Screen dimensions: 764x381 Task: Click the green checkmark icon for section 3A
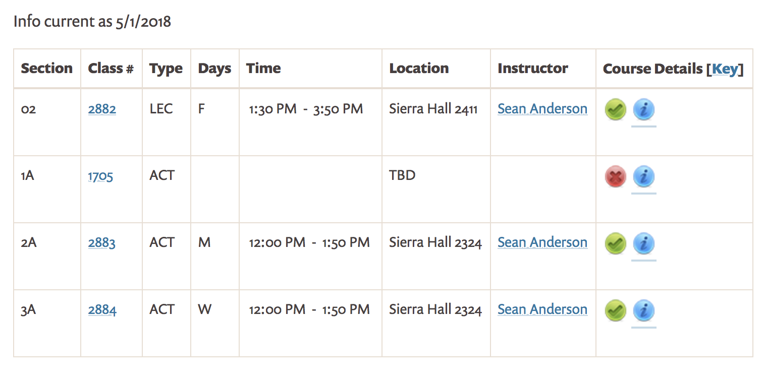pos(615,310)
